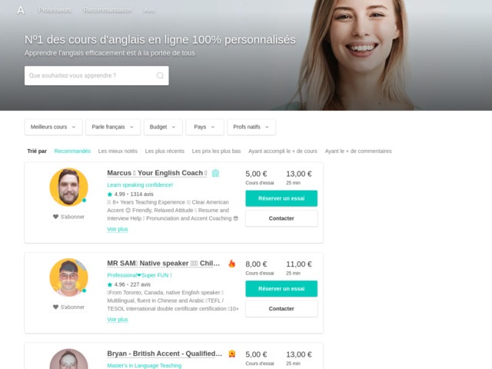Open the Profs natifs dropdown
Image resolution: width=492 pixels, height=369 pixels.
(x=251, y=127)
